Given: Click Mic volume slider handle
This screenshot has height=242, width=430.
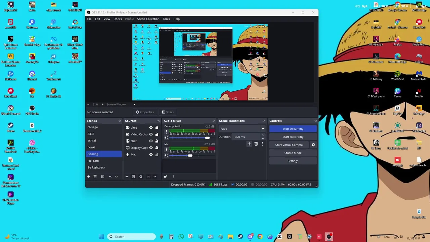Looking at the screenshot, I should (190, 155).
